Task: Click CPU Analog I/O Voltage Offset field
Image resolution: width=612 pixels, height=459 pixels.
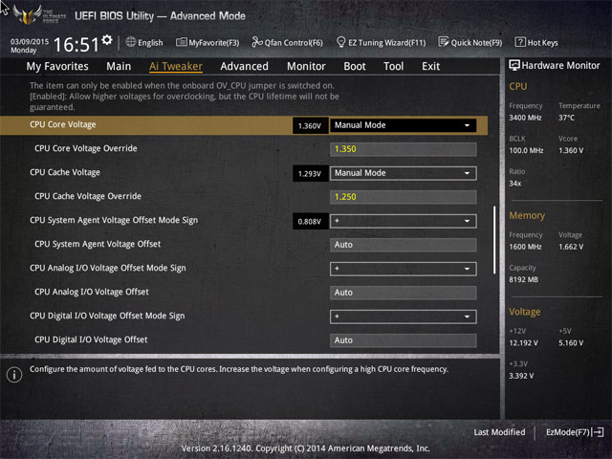Action: 403,293
